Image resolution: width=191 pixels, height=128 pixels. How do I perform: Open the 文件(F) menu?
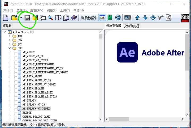click(8, 10)
